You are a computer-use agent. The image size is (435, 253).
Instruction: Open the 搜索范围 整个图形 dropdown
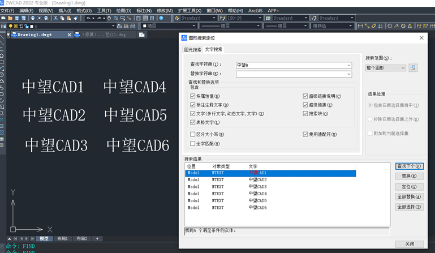click(x=386, y=68)
